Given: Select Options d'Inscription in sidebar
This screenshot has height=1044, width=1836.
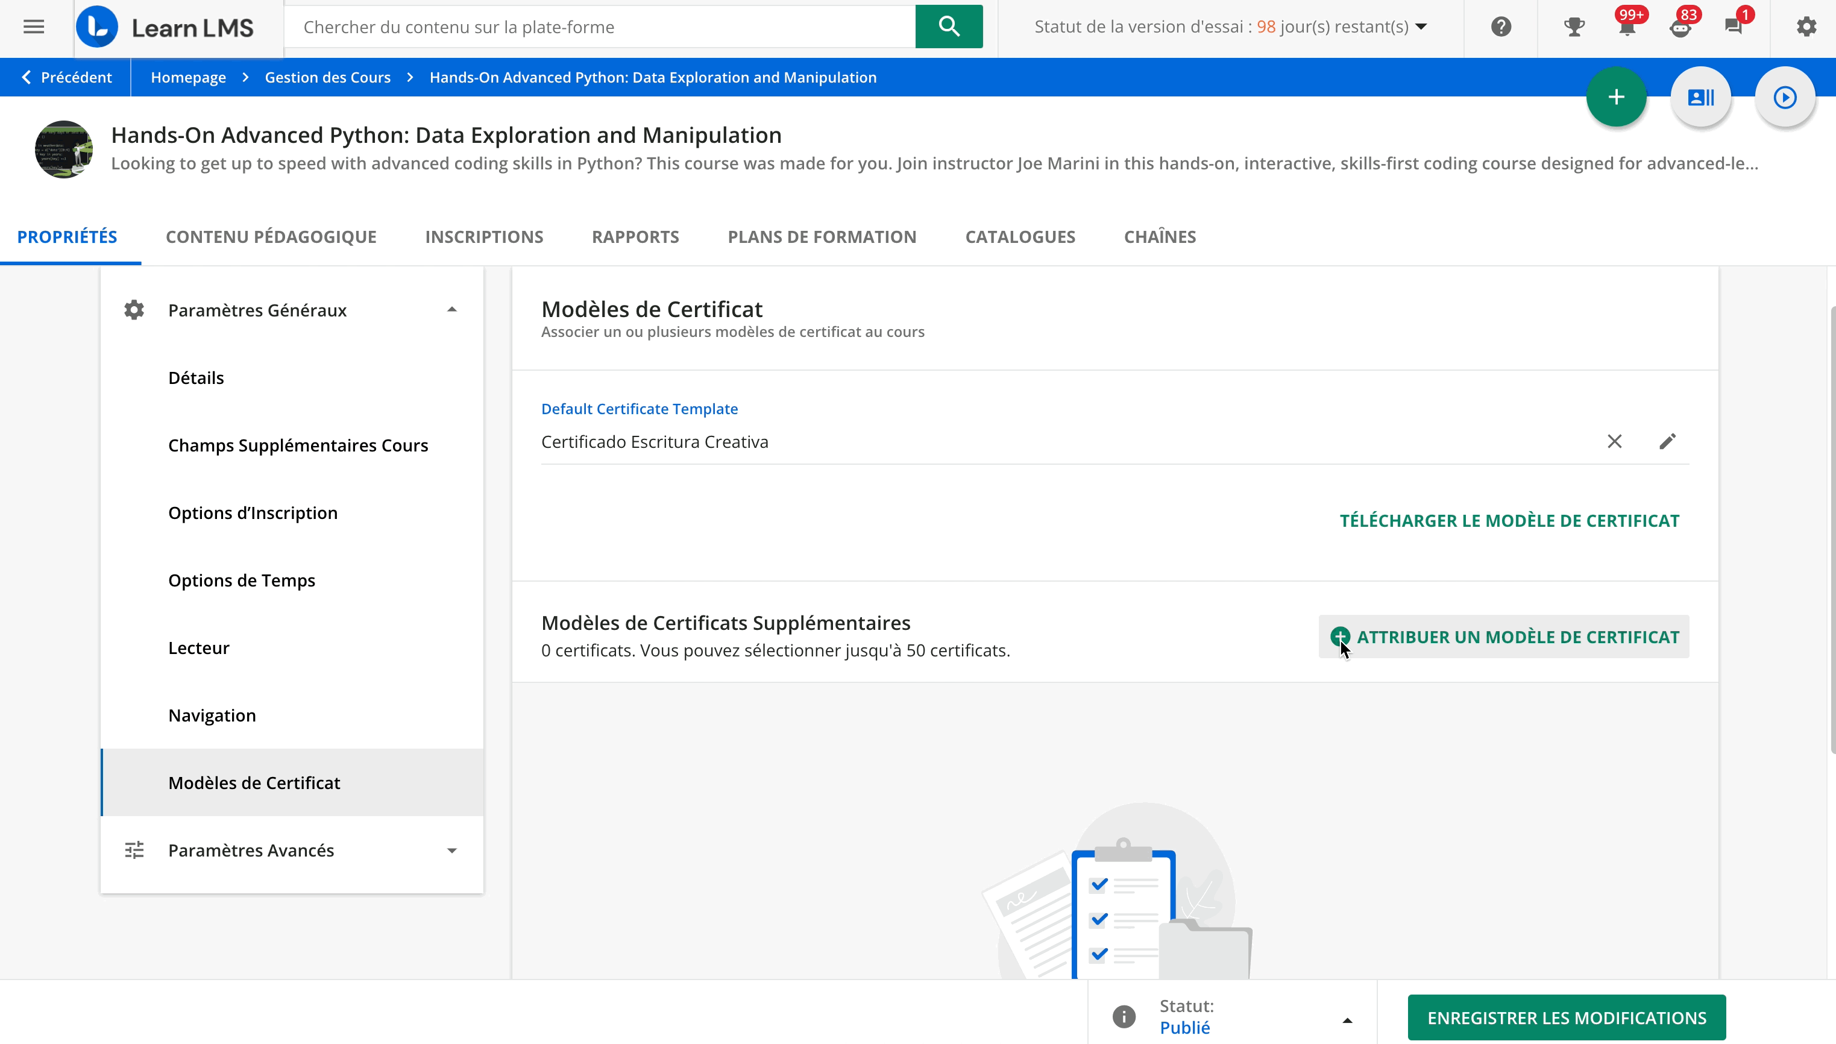Looking at the screenshot, I should click(x=292, y=513).
